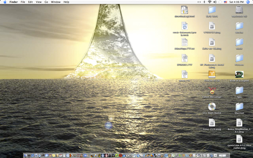This screenshot has width=253, height=158.
Task: Launch Internet Explorer from the Dock
Action: [x=33, y=155]
